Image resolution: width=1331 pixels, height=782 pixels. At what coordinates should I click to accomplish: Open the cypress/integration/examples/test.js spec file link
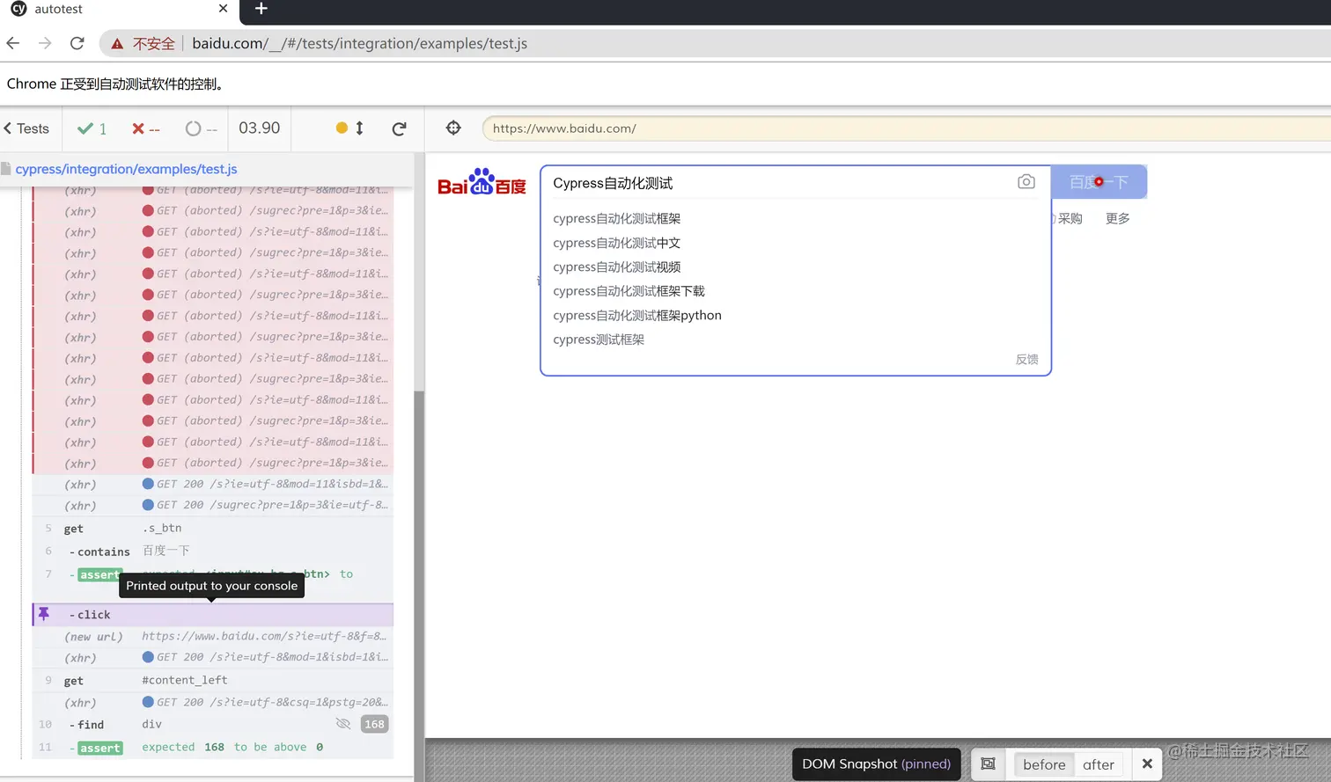tap(126, 169)
